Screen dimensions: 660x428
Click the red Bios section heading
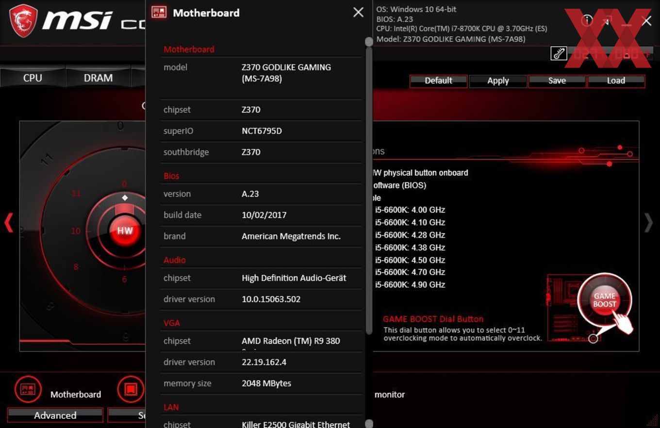pyautogui.click(x=171, y=176)
